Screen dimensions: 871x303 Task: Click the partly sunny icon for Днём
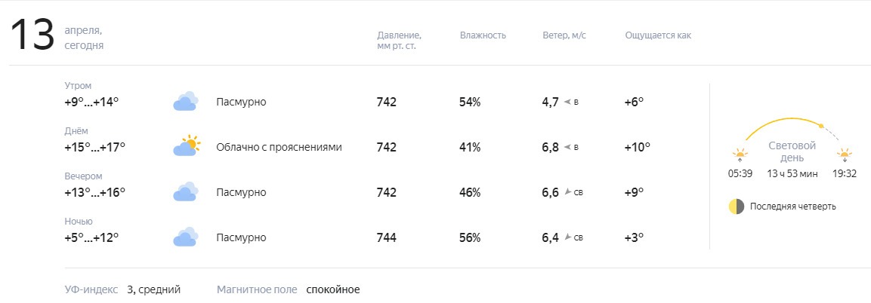click(186, 146)
